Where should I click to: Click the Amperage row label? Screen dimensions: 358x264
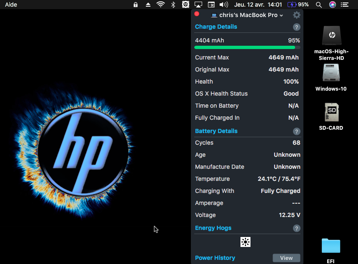coord(209,203)
